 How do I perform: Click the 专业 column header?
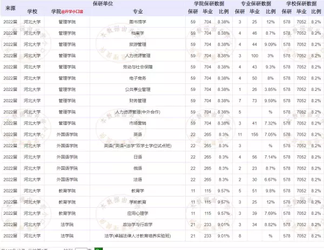coord(138,11)
